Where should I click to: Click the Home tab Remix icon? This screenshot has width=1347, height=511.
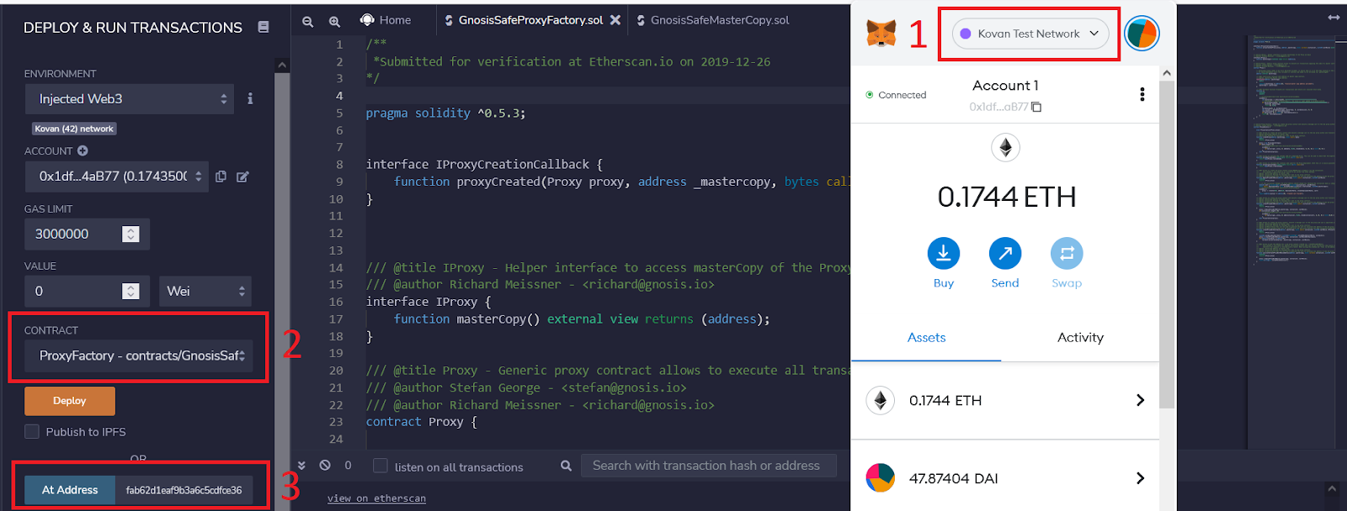click(367, 20)
